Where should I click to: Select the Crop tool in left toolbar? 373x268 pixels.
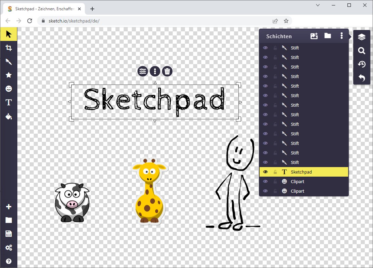coord(9,48)
